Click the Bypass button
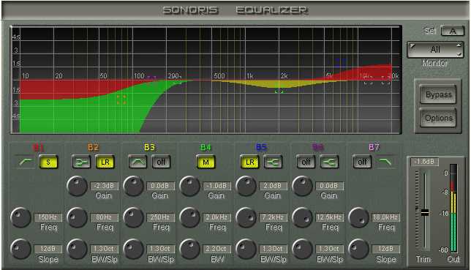Viewport: 471px width, 270px height. point(439,94)
